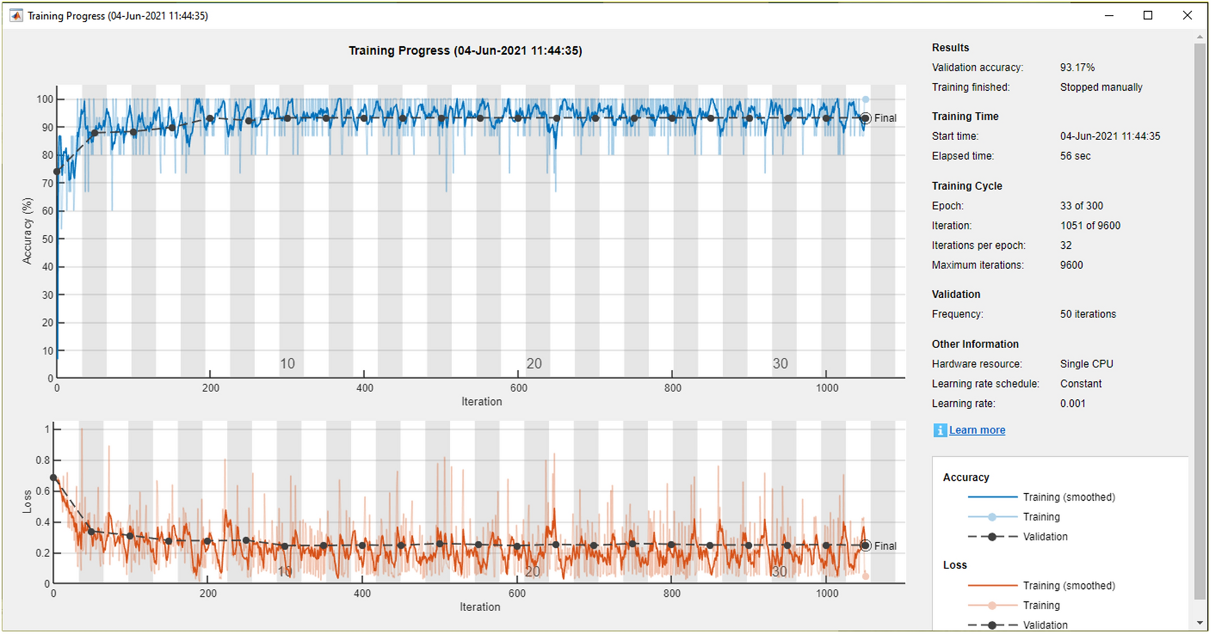Viewport: 1211px width, 634px height.
Task: Click the MATLAB icon in the title bar
Action: coord(16,15)
